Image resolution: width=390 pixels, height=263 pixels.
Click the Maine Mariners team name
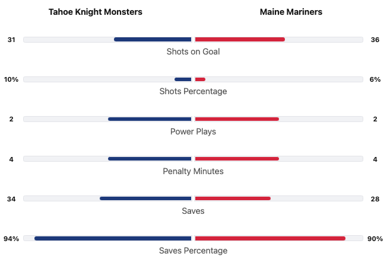click(291, 12)
